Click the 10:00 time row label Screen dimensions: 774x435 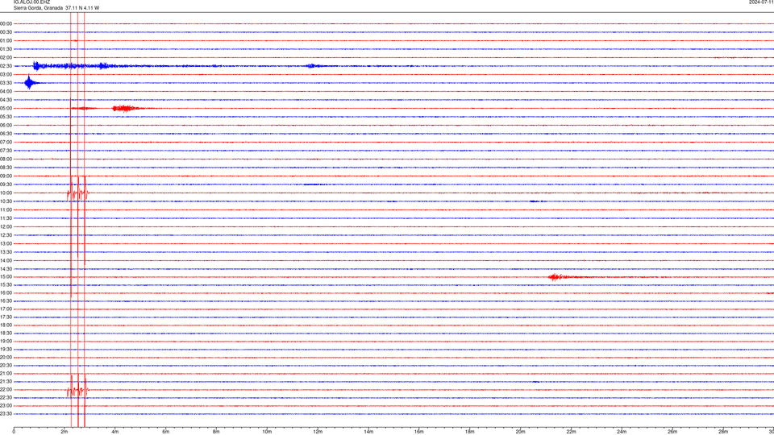point(6,193)
